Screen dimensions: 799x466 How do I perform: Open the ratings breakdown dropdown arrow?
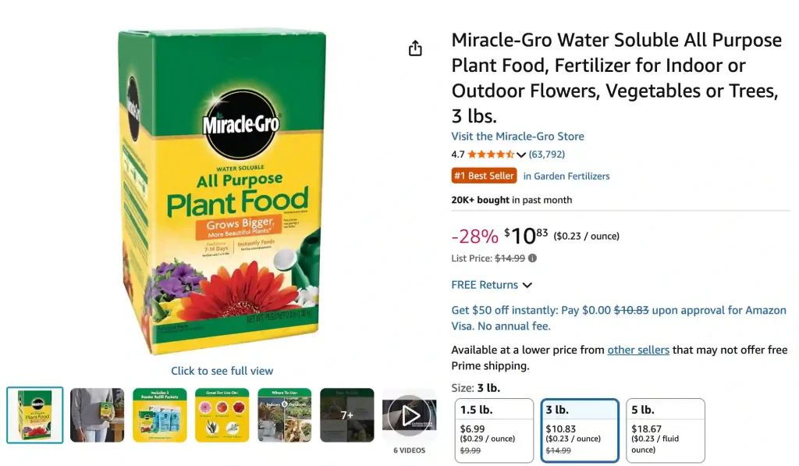[520, 155]
